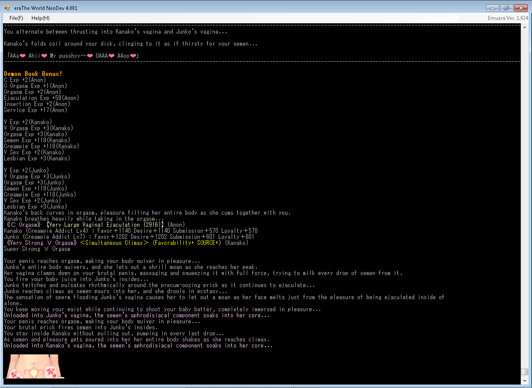Screen dimensions: 532x388
Task: Click the scrollbar down arrow
Action: [x=524, y=381]
